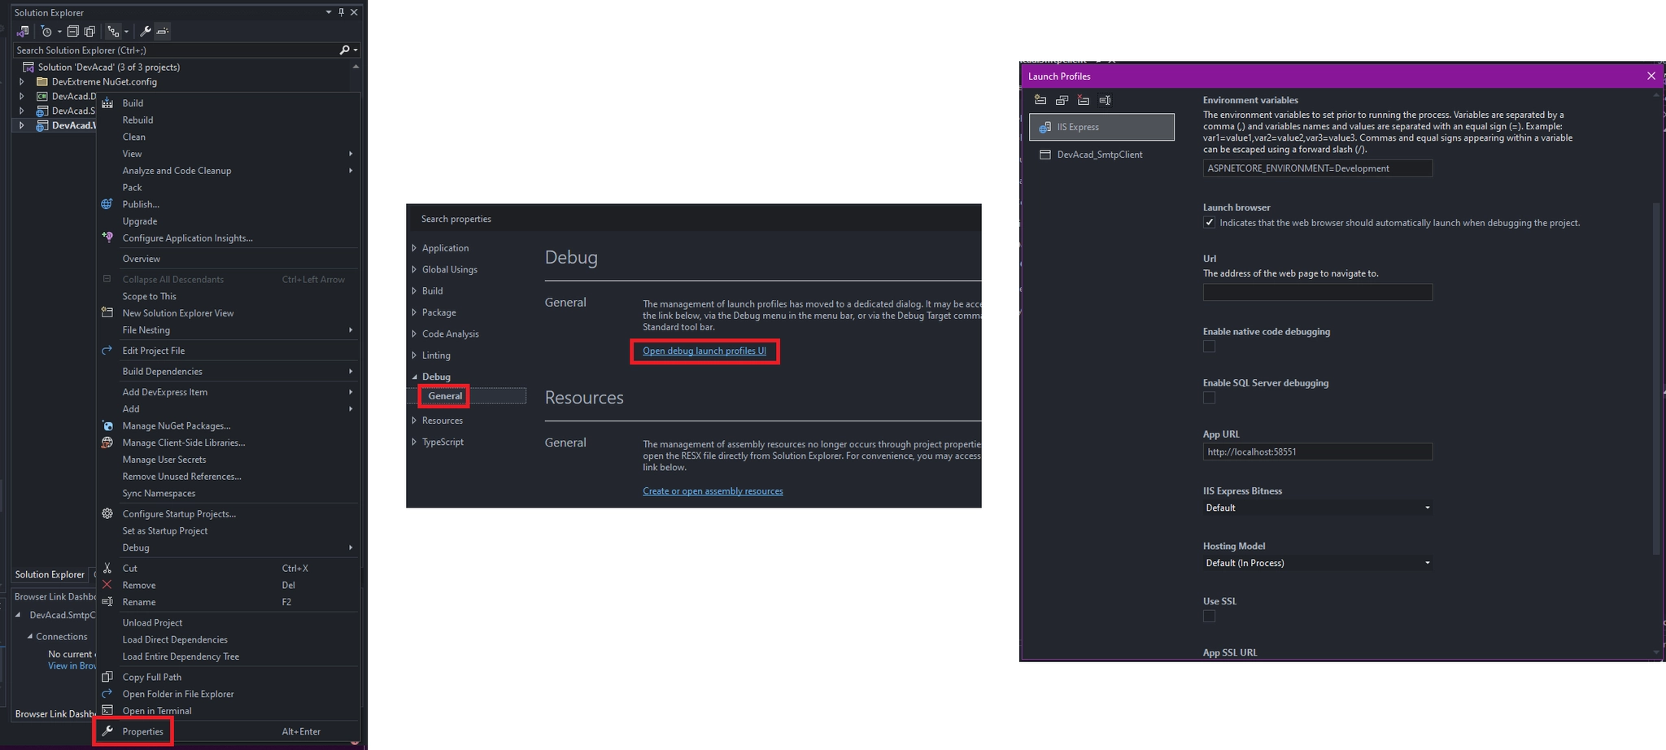Open the IIS Express Bitness dropdown

tap(1427, 508)
